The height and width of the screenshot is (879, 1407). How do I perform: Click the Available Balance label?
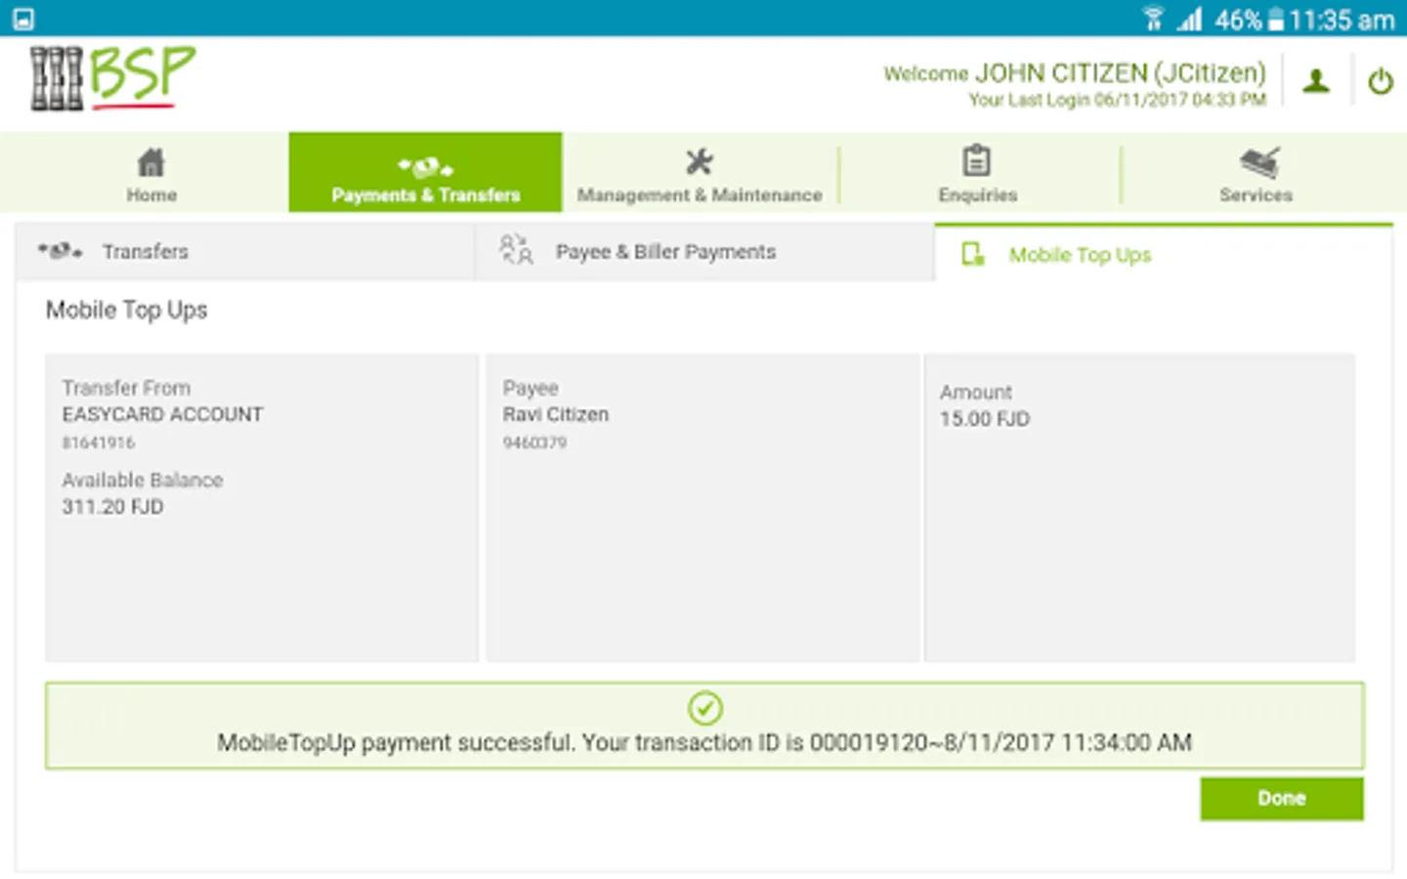(143, 481)
